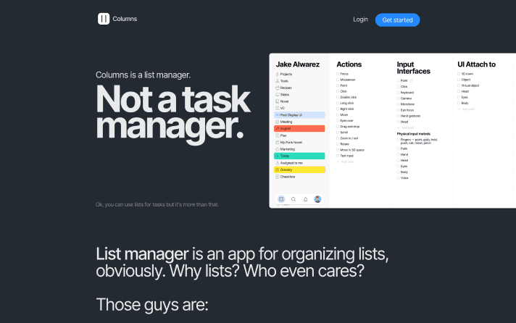This screenshot has width=516, height=323.
Task: Open the Projects list icon
Action: pos(277,75)
